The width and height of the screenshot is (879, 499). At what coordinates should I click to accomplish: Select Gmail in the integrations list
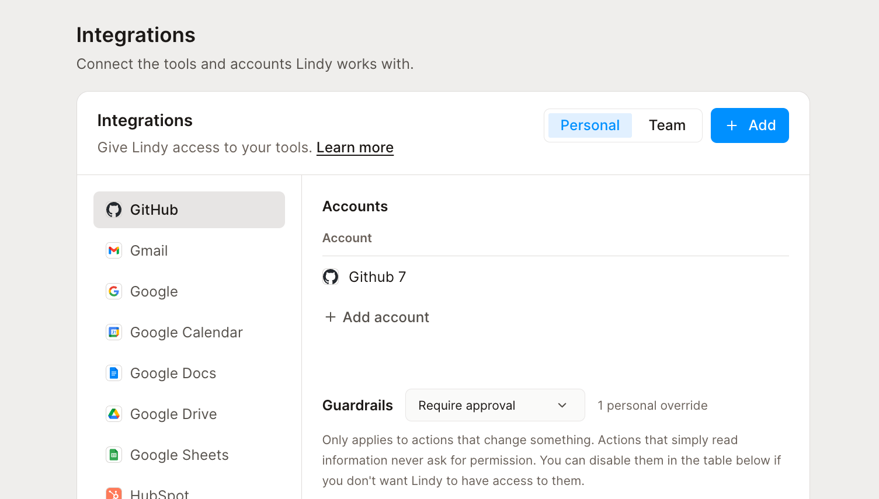pyautogui.click(x=189, y=250)
